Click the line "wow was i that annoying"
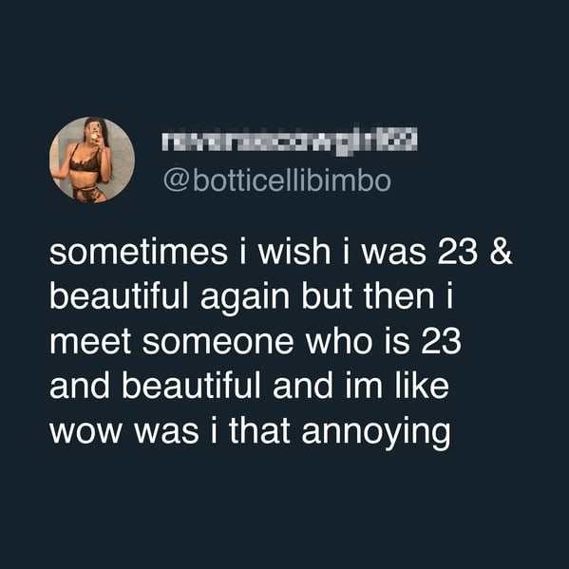569x569 pixels. (x=250, y=432)
